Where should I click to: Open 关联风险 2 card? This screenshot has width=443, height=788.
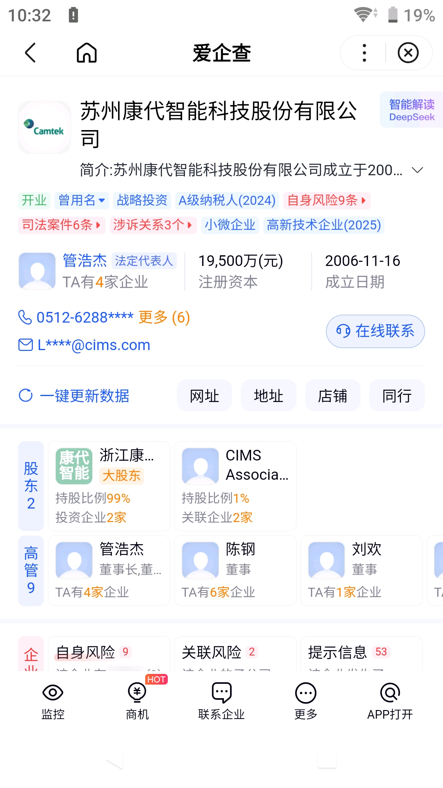[235, 654]
